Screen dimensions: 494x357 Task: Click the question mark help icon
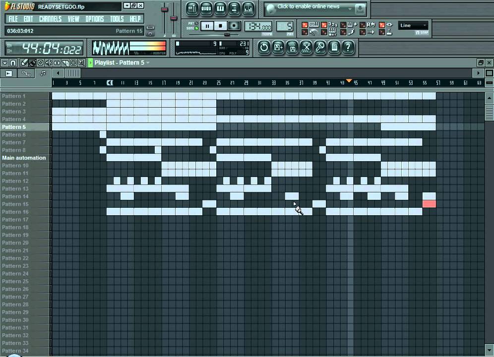click(x=348, y=48)
